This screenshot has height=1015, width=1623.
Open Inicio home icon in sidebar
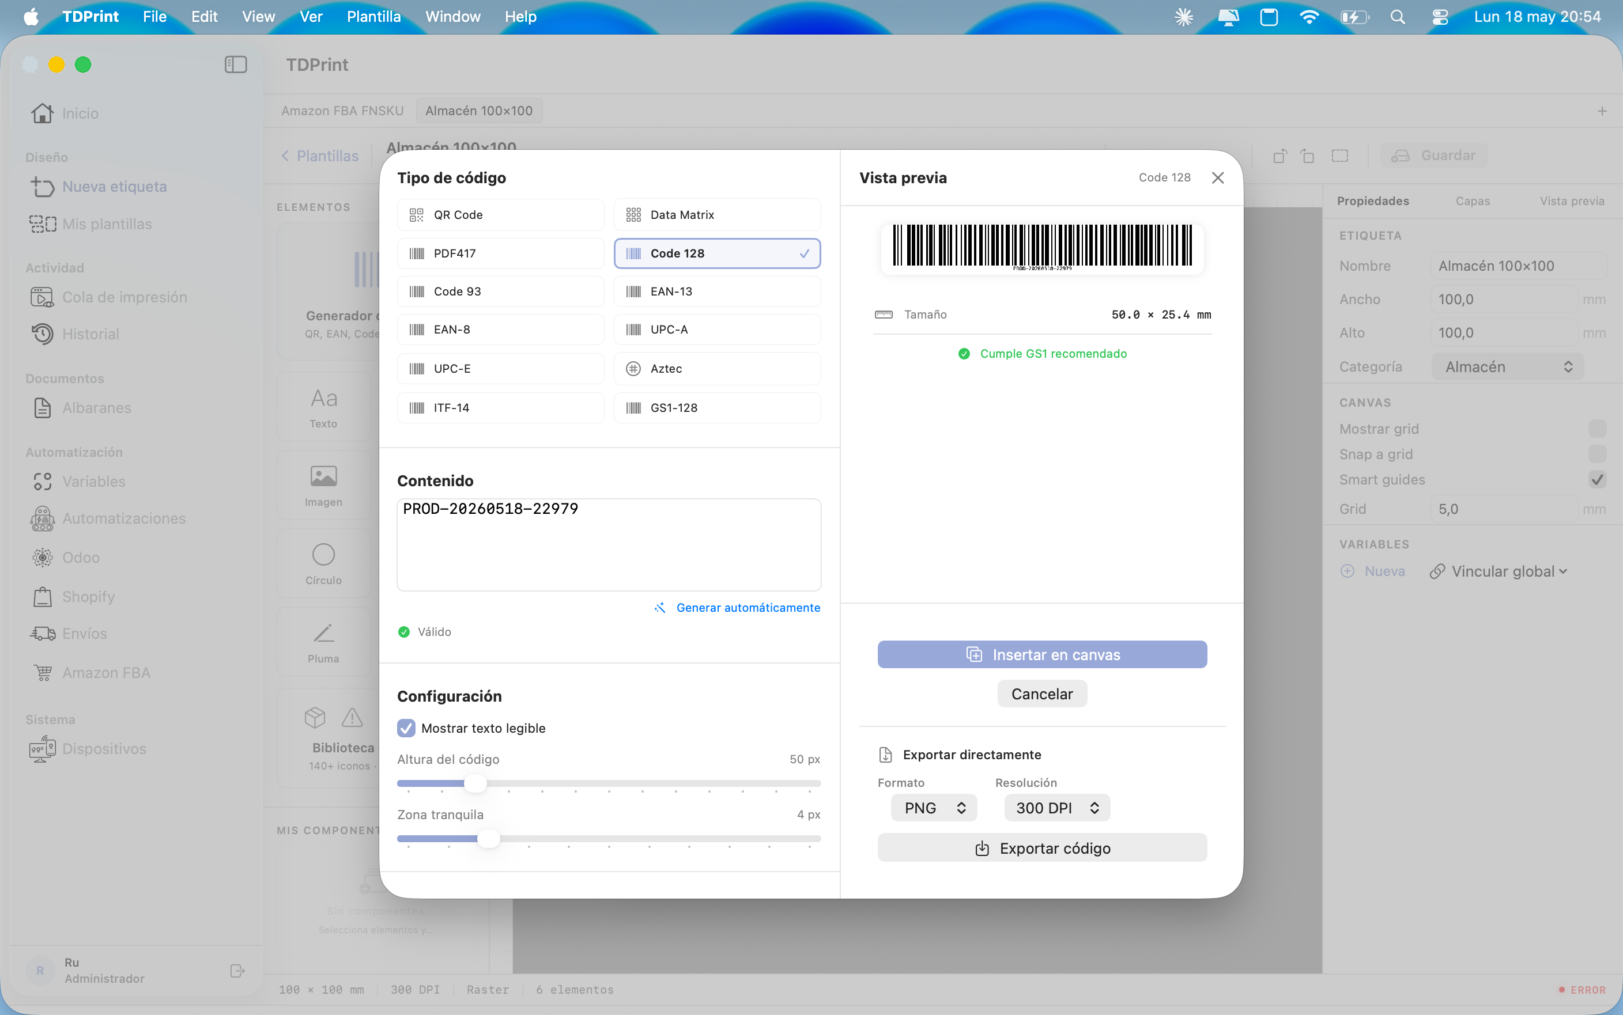pos(42,113)
